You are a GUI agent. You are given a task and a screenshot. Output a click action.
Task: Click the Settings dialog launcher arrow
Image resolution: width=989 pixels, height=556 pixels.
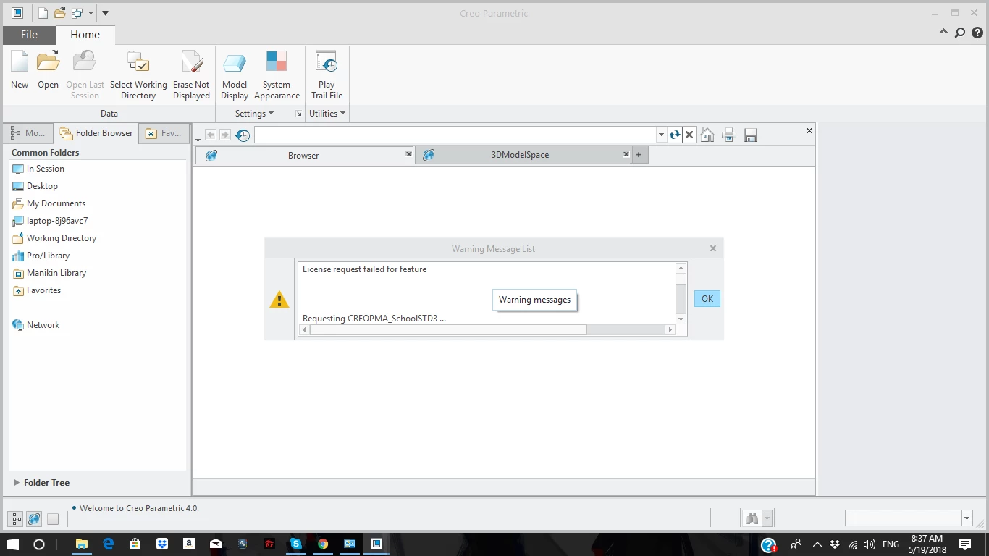point(299,114)
